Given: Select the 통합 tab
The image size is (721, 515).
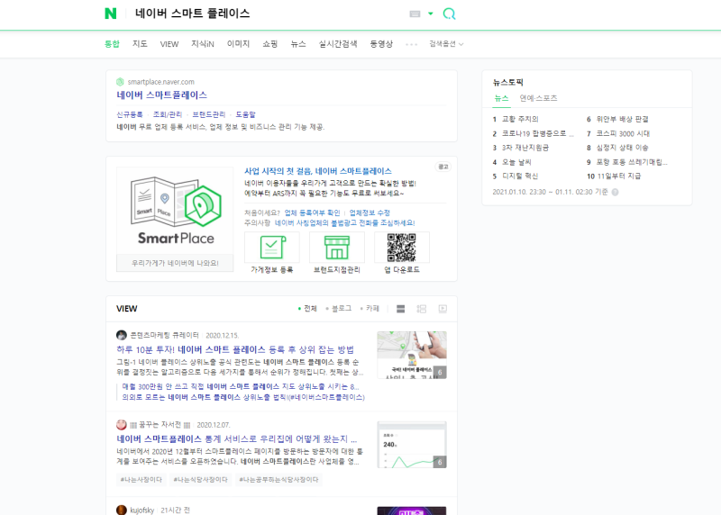Looking at the screenshot, I should 112,43.
